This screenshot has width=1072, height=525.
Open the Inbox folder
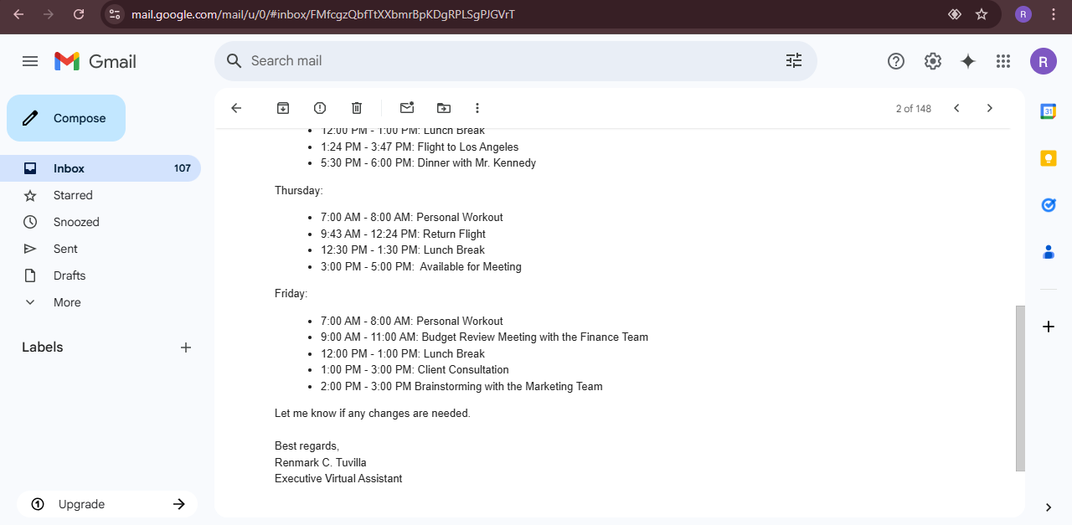(x=100, y=168)
